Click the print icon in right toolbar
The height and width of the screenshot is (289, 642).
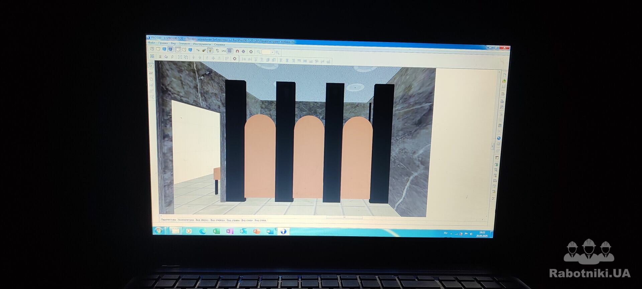click(502, 101)
